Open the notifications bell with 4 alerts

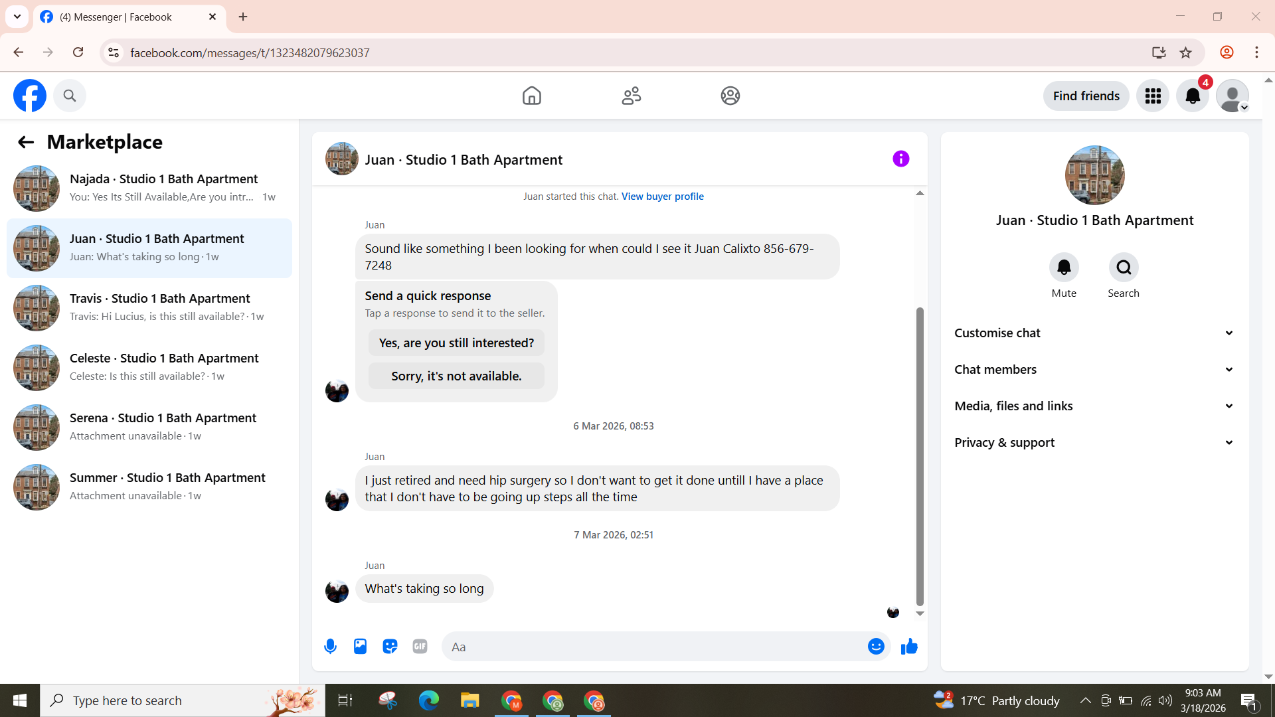click(x=1193, y=96)
